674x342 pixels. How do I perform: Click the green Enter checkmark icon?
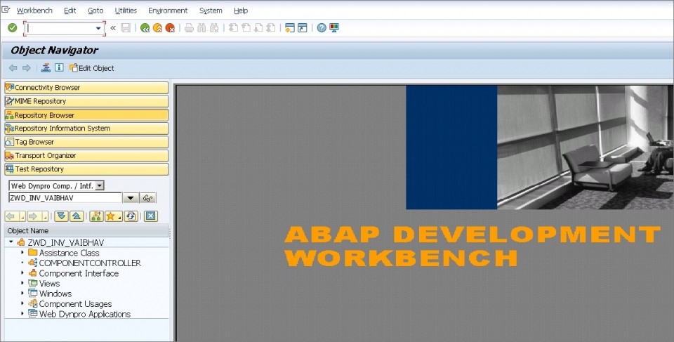tap(13, 28)
